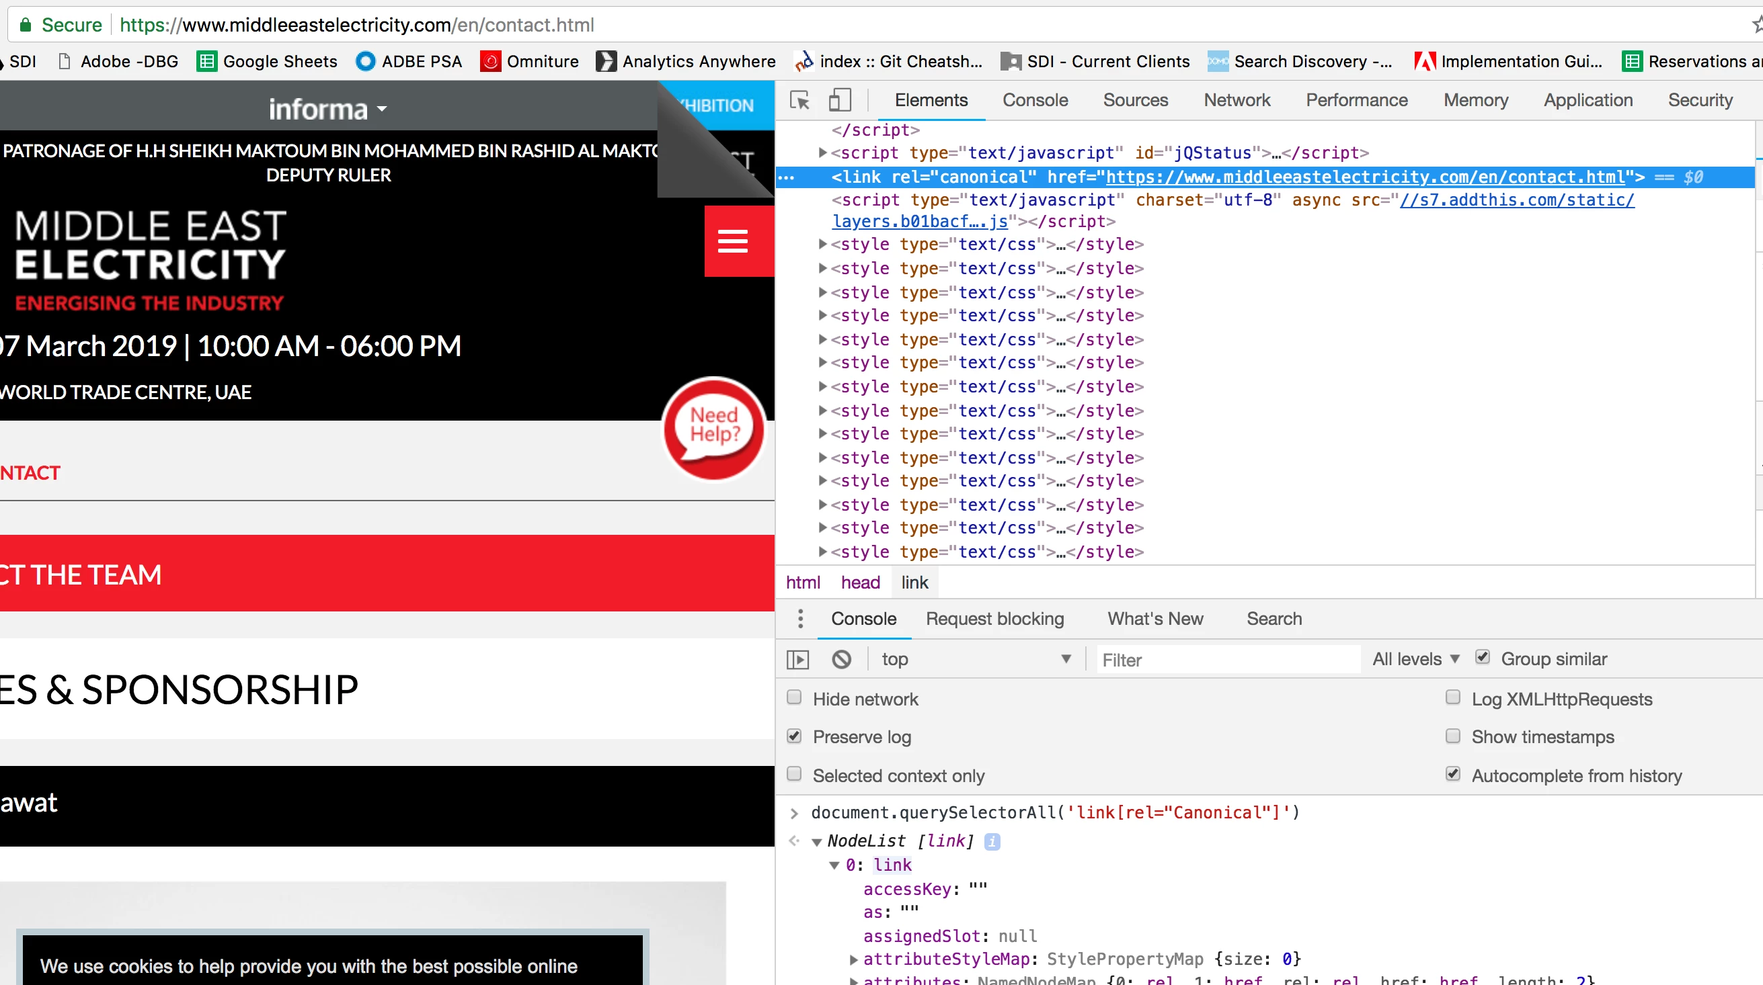Toggle the device toolbar icon
The image size is (1763, 985).
click(x=840, y=101)
